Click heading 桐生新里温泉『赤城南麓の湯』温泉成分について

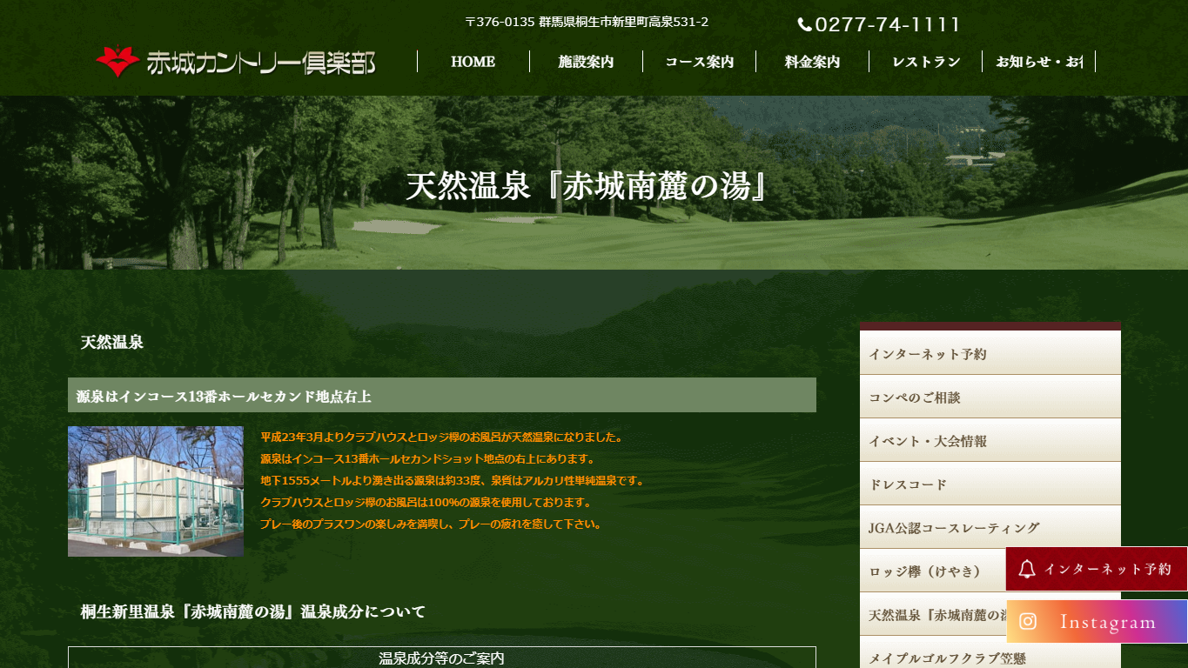tap(253, 611)
